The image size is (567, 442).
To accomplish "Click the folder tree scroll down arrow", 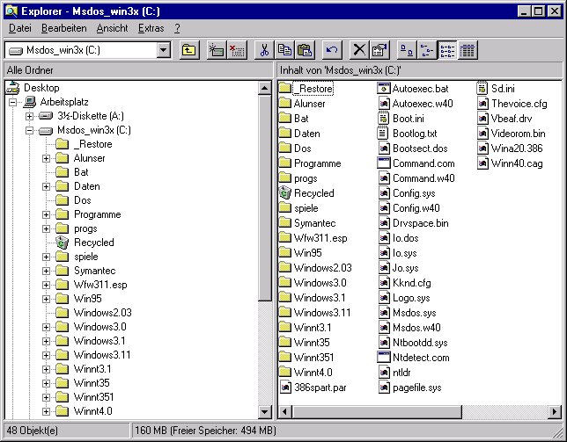I will (265, 412).
